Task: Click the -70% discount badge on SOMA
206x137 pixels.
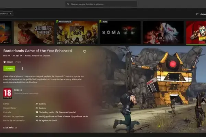Action: tap(104, 22)
